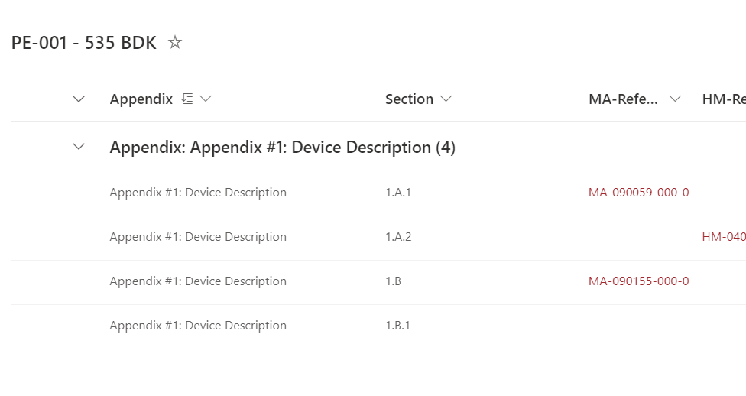
Task: Click the MA-Reference column header label
Action: (623, 99)
